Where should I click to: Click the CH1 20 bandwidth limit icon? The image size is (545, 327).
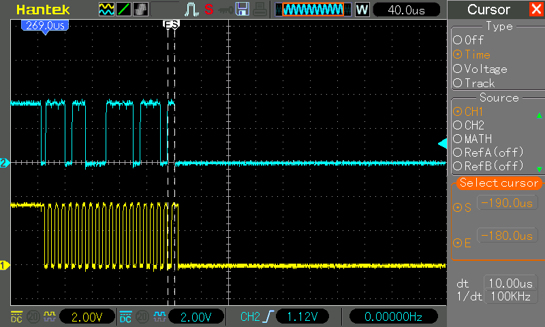tap(33, 317)
